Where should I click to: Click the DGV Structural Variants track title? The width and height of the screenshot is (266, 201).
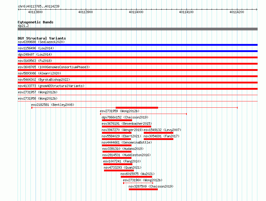coord(42,38)
